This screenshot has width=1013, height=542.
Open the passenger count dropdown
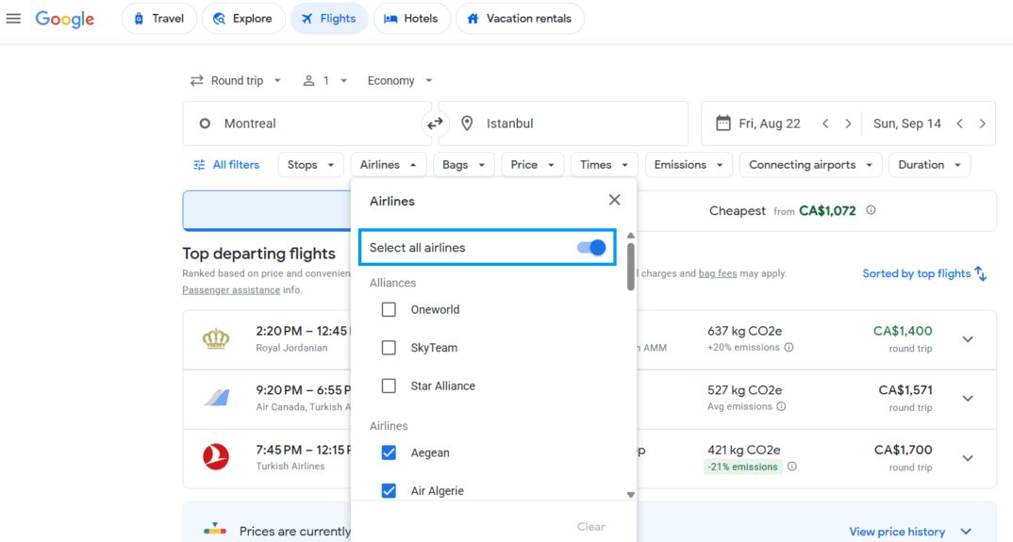pos(325,81)
